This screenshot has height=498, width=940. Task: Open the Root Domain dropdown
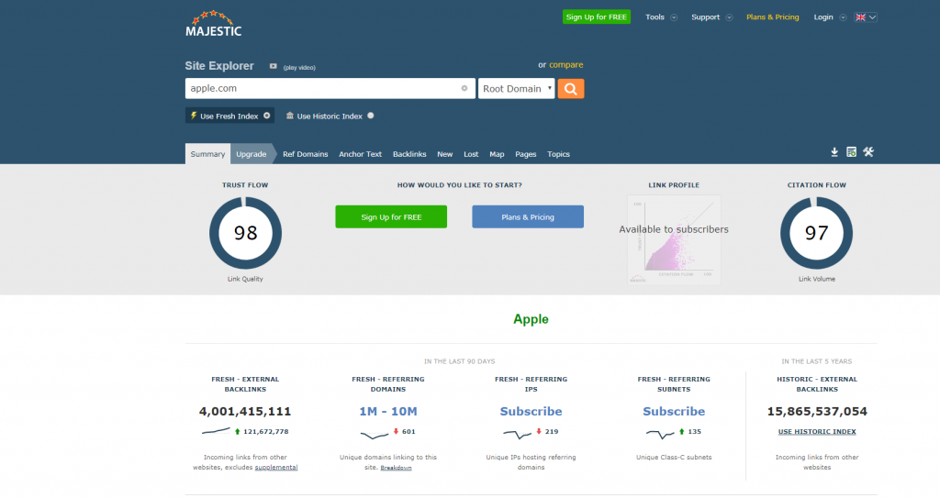coord(516,89)
